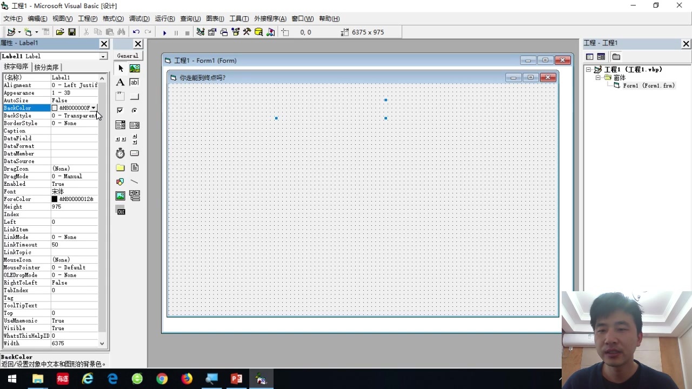
Task: Open the 编辑(E) menu
Action: [x=38, y=18]
